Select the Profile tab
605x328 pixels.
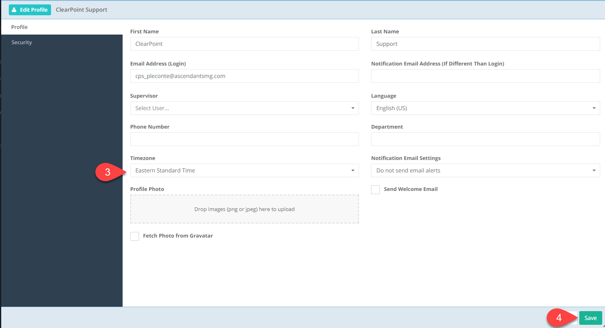pyautogui.click(x=19, y=27)
